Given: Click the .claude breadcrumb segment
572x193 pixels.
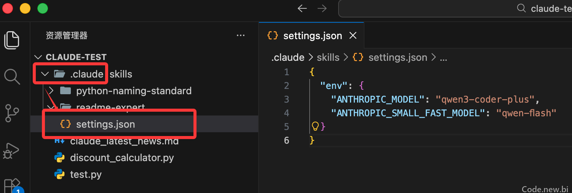Looking at the screenshot, I should point(288,57).
